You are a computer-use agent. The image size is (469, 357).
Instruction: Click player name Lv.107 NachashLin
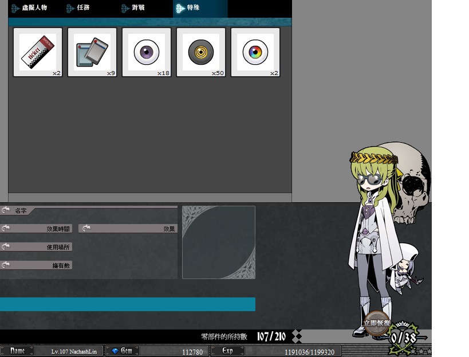pyautogui.click(x=74, y=352)
